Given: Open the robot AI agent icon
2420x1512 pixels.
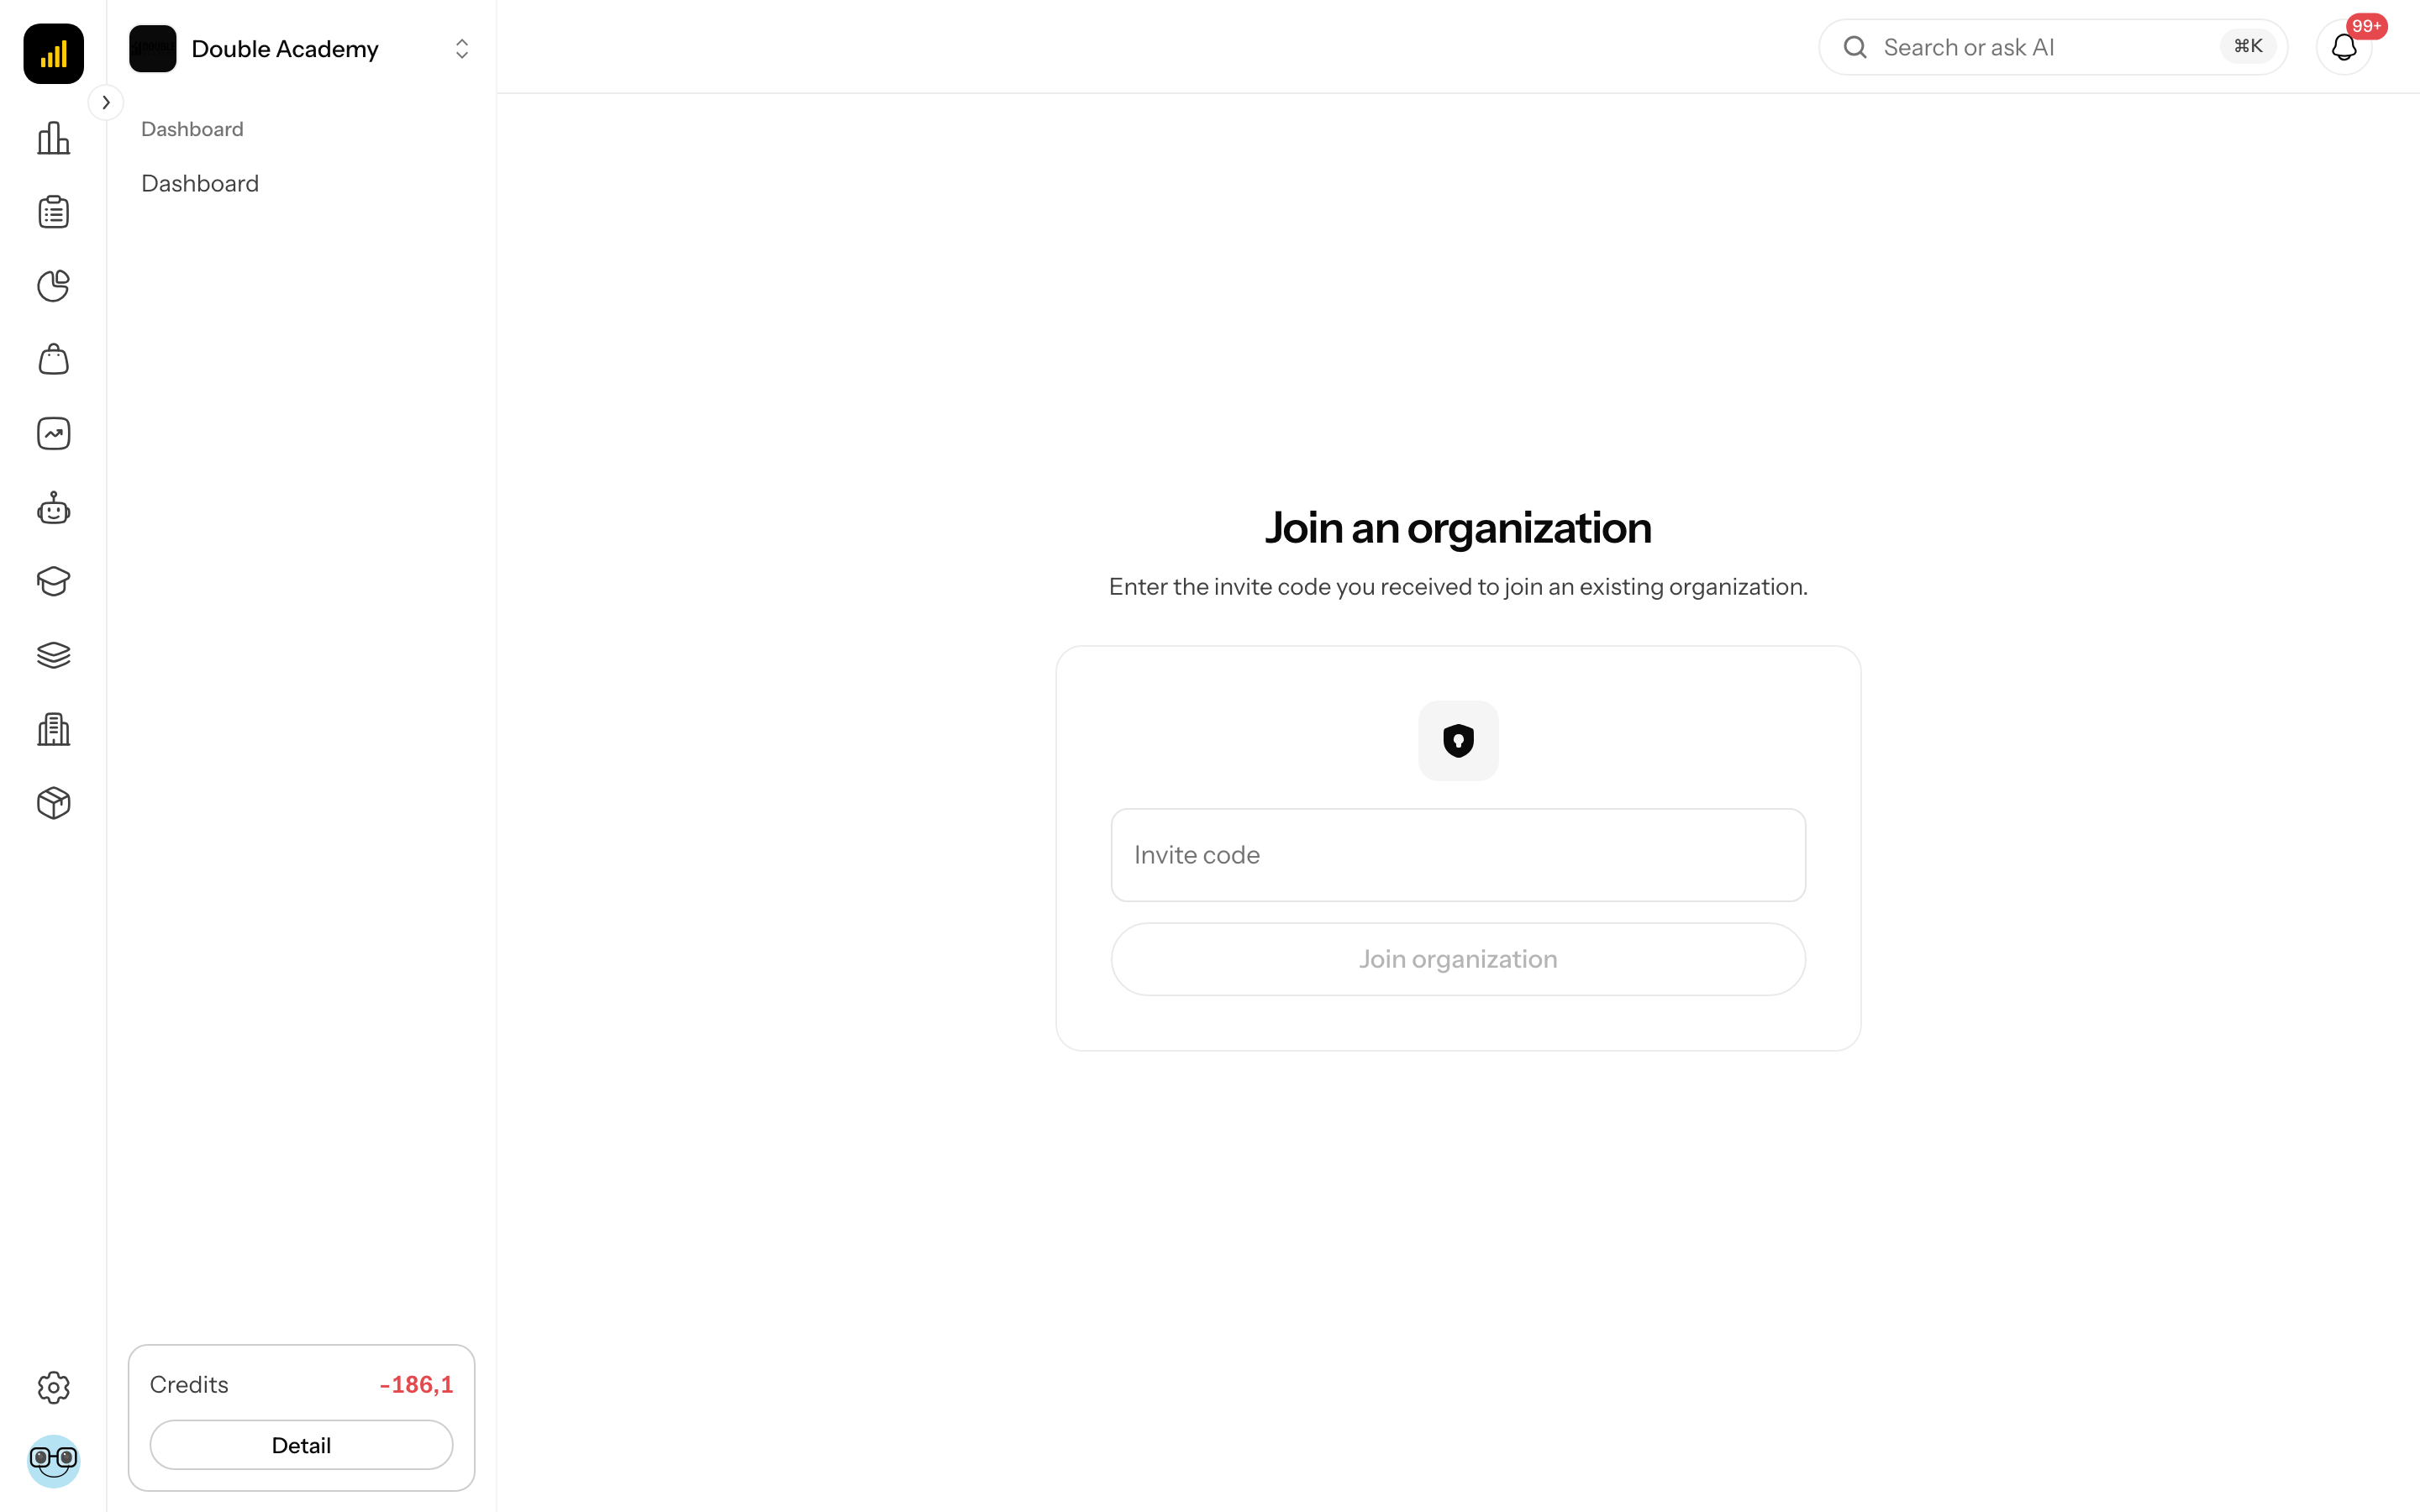Looking at the screenshot, I should (53, 508).
